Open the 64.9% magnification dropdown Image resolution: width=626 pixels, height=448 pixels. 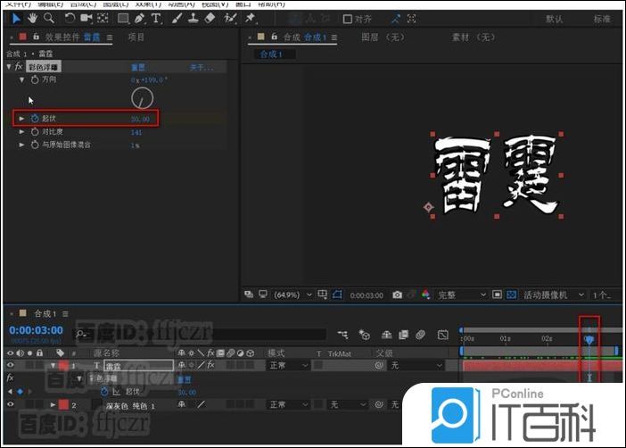292,295
